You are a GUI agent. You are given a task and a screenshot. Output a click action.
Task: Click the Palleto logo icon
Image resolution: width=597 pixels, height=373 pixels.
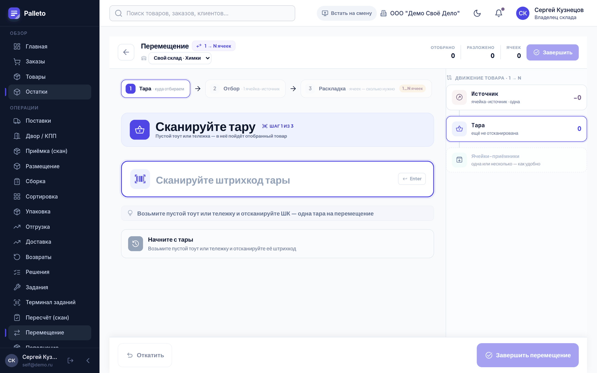(14, 13)
